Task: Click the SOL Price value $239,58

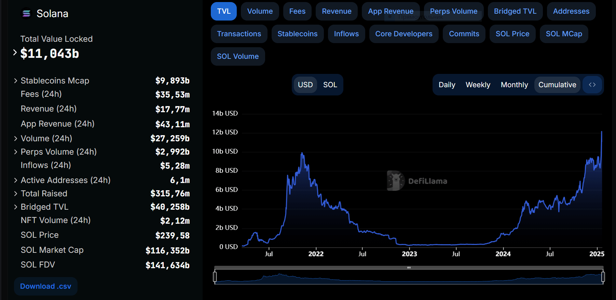Action: [x=173, y=235]
